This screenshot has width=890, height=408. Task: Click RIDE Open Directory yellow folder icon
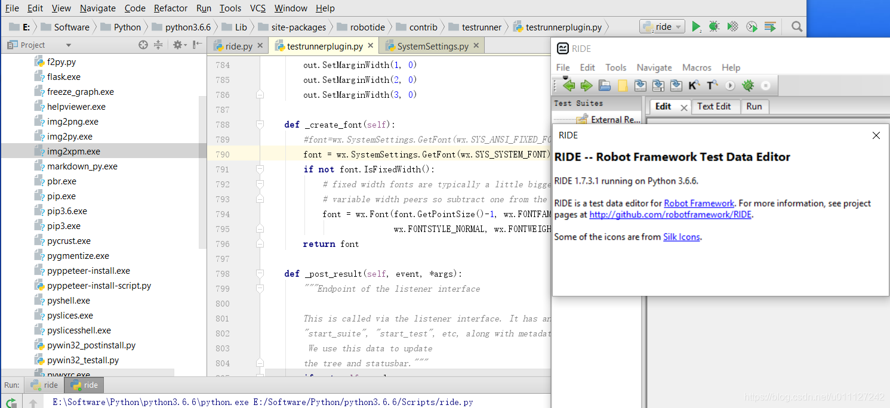point(623,85)
